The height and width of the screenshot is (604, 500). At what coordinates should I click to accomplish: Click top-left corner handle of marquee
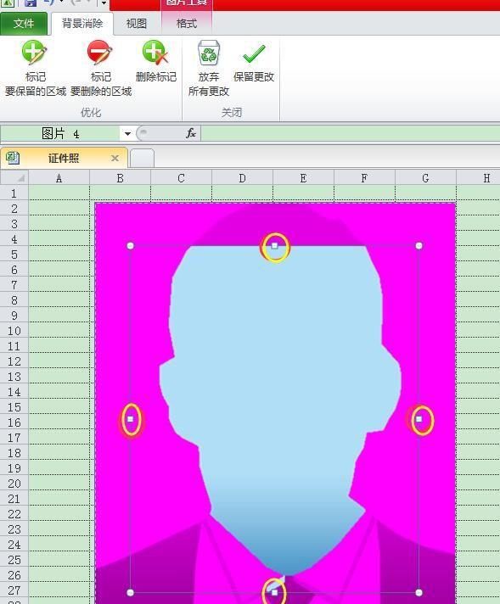click(130, 246)
